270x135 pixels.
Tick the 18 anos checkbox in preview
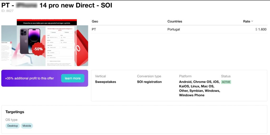[48, 61]
